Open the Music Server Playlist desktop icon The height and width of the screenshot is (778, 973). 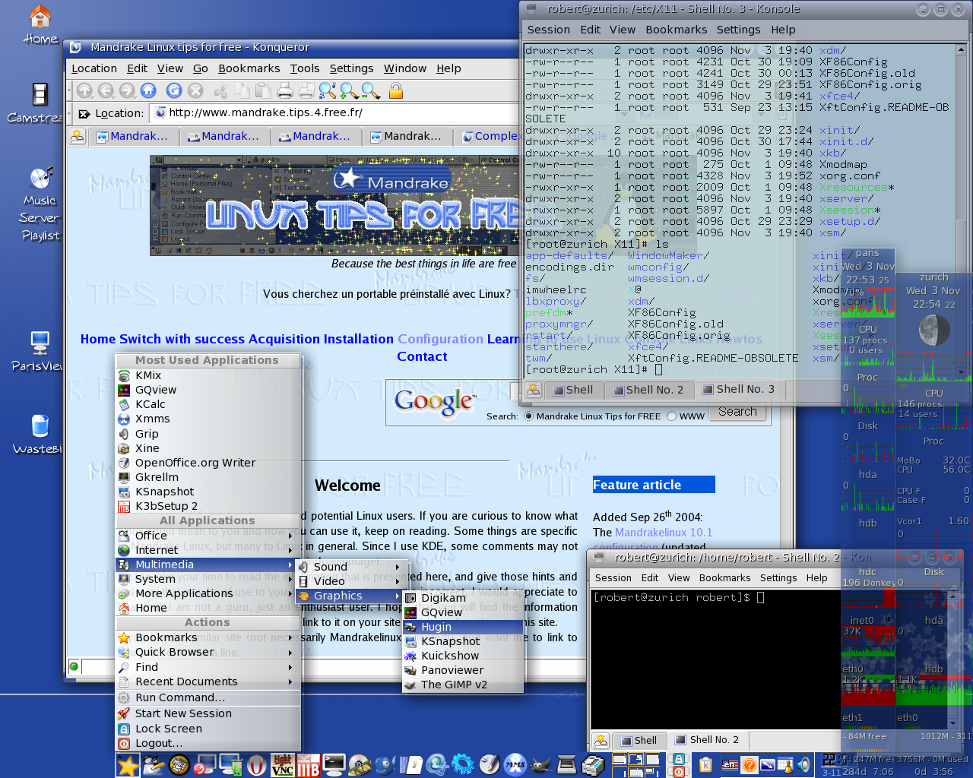40,204
